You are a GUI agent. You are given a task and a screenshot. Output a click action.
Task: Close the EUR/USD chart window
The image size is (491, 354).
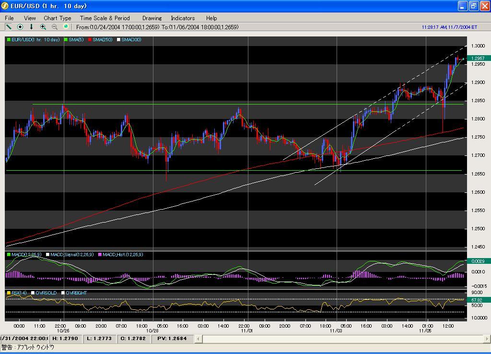pos(484,6)
